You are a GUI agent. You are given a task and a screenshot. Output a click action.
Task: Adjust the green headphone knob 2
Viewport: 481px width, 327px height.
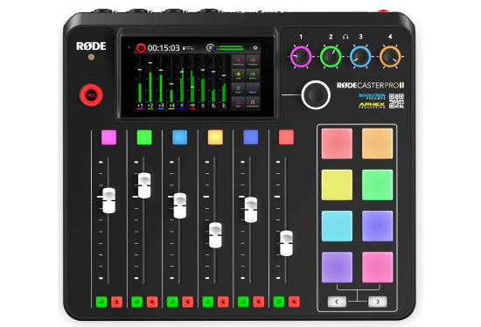pos(331,57)
